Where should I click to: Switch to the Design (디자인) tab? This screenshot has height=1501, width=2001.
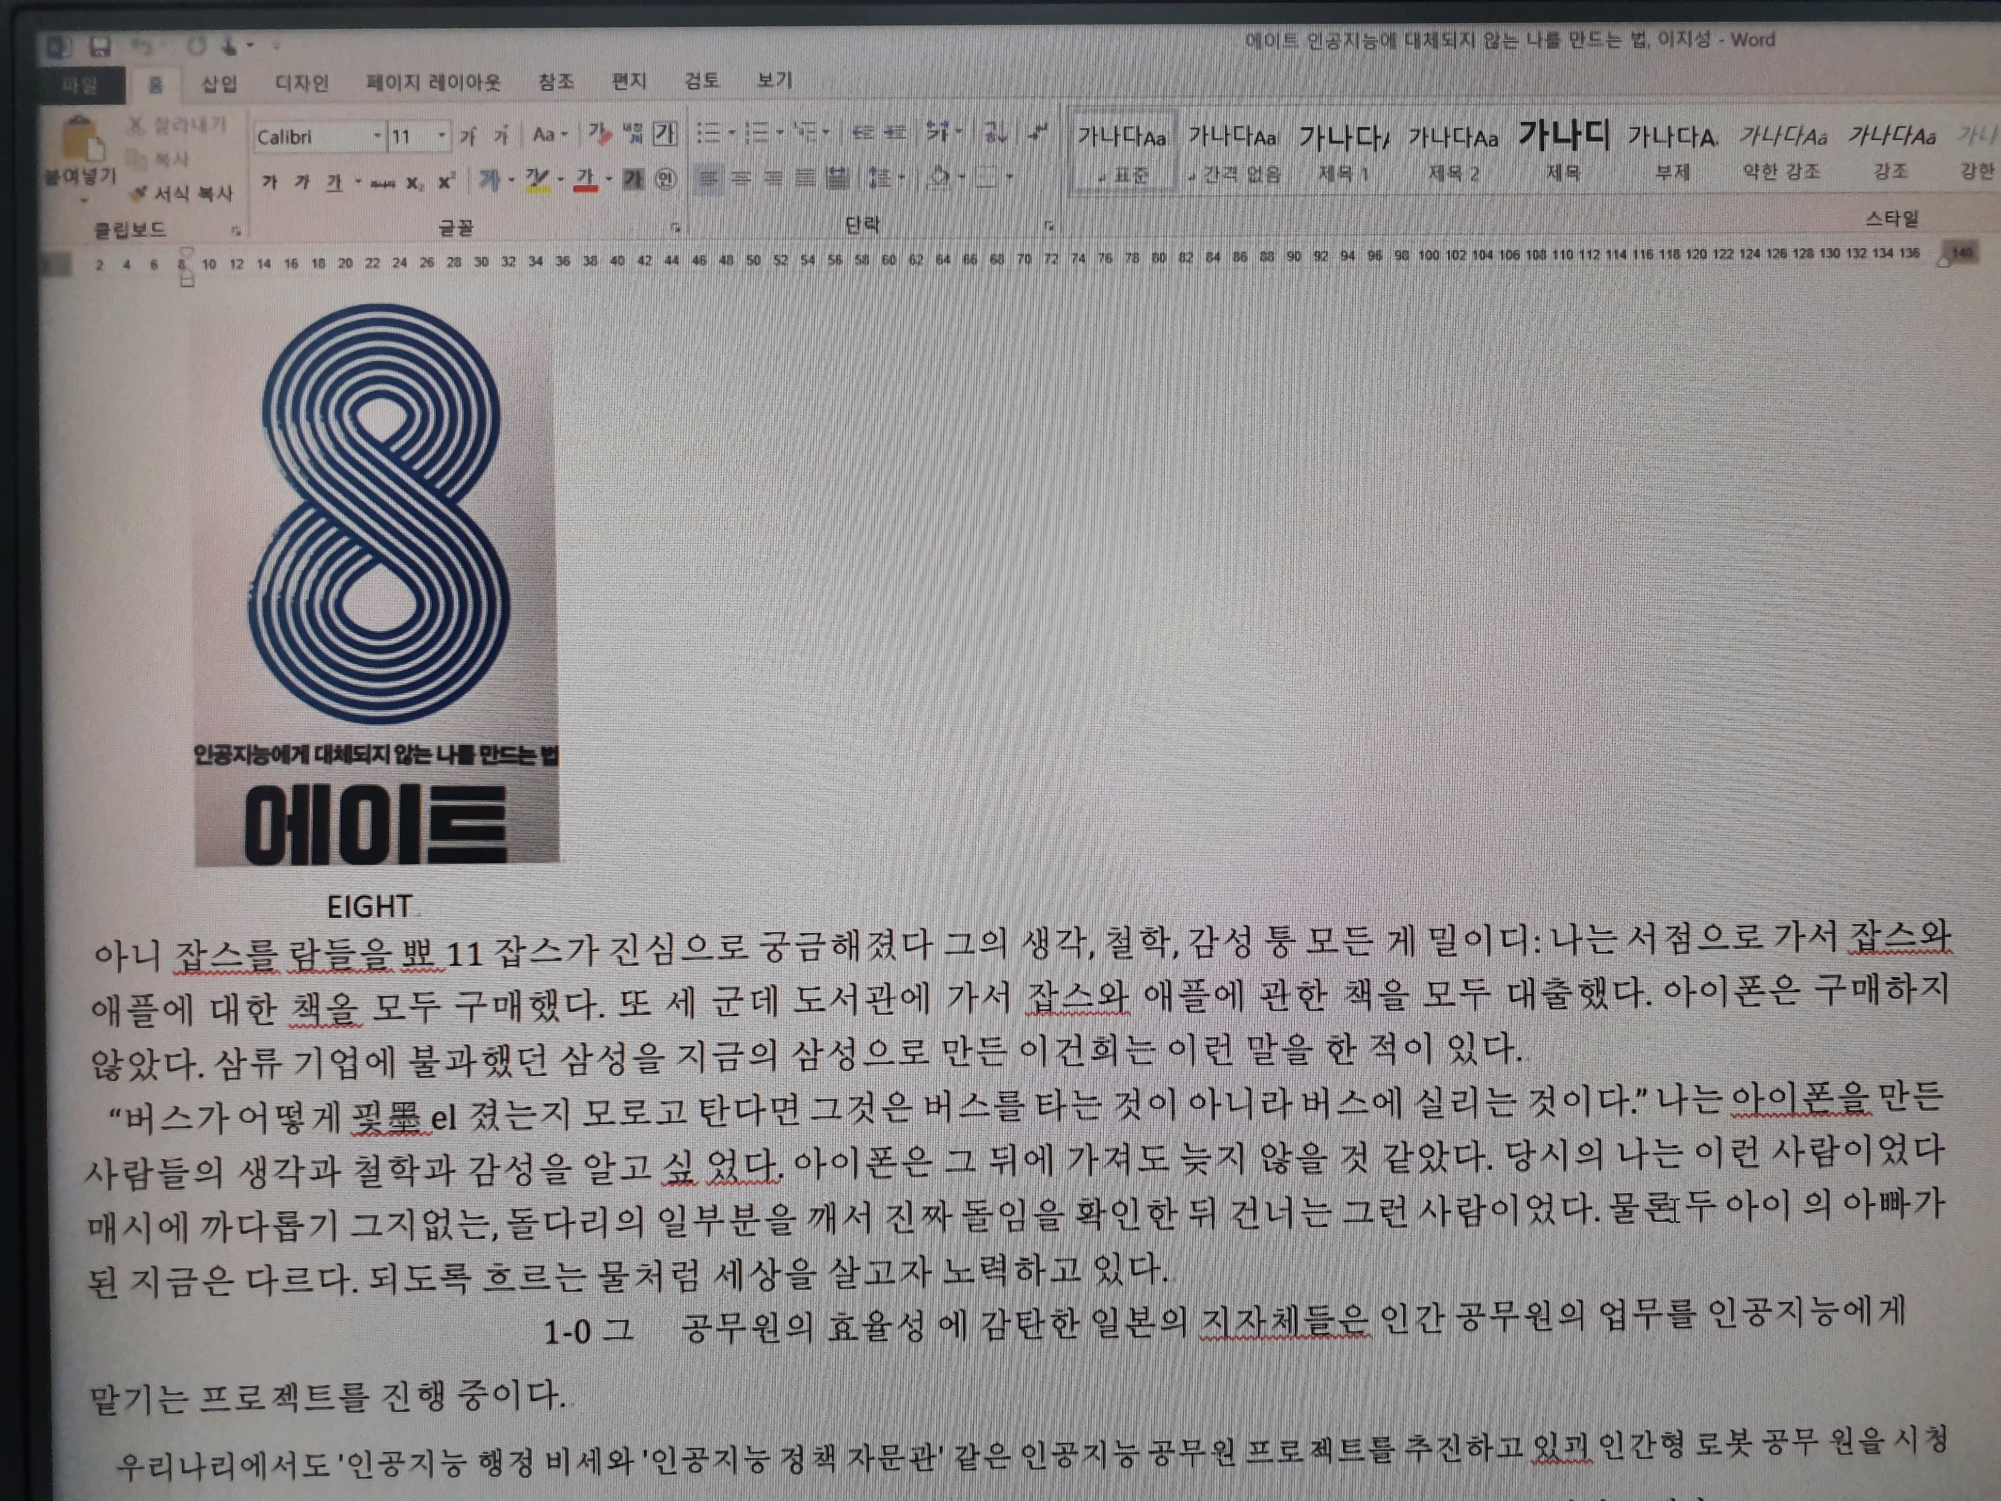coord(302,83)
